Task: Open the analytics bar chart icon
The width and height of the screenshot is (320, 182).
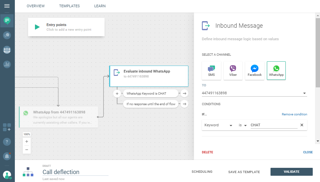Action: click(7, 64)
